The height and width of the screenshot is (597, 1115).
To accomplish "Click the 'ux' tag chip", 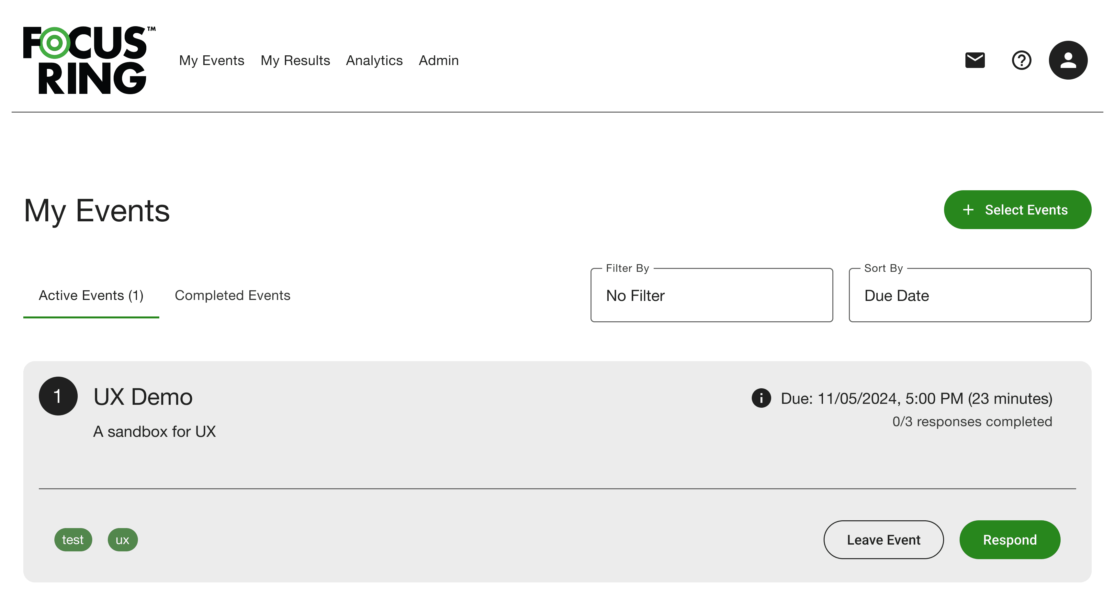I will point(122,539).
